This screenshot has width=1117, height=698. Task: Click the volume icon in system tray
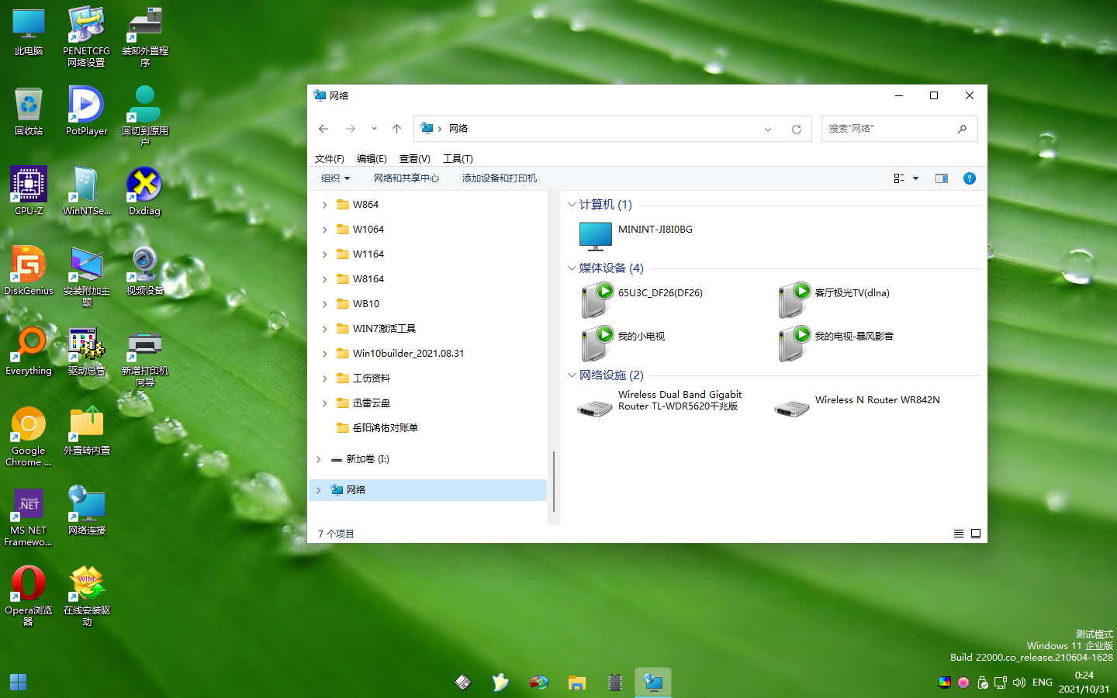[1019, 682]
